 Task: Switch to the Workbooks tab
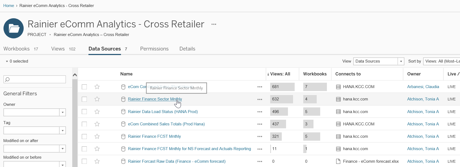click(x=16, y=49)
